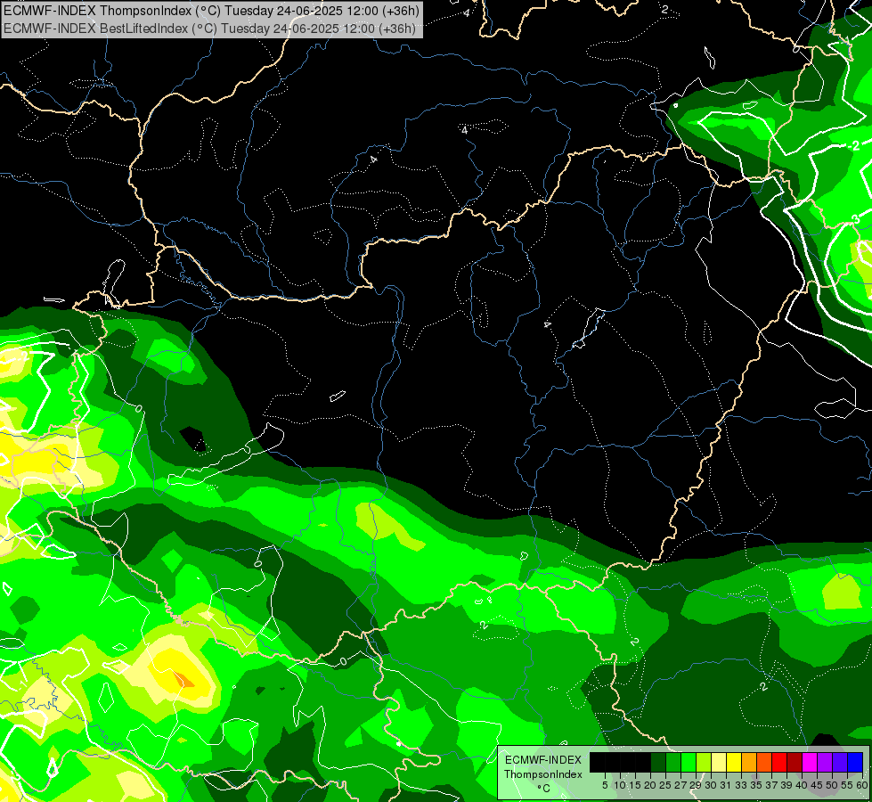The image size is (872, 802).
Task: Click the °C unit label in the legend
Action: (544, 789)
